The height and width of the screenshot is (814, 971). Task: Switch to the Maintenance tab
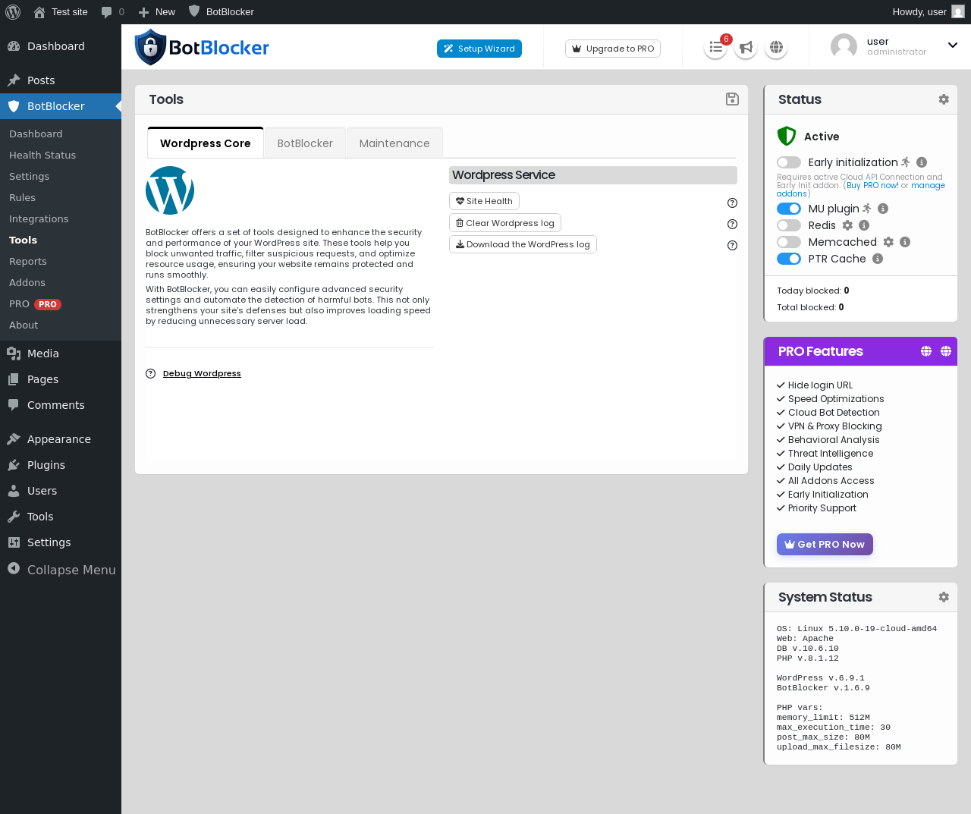coord(394,143)
